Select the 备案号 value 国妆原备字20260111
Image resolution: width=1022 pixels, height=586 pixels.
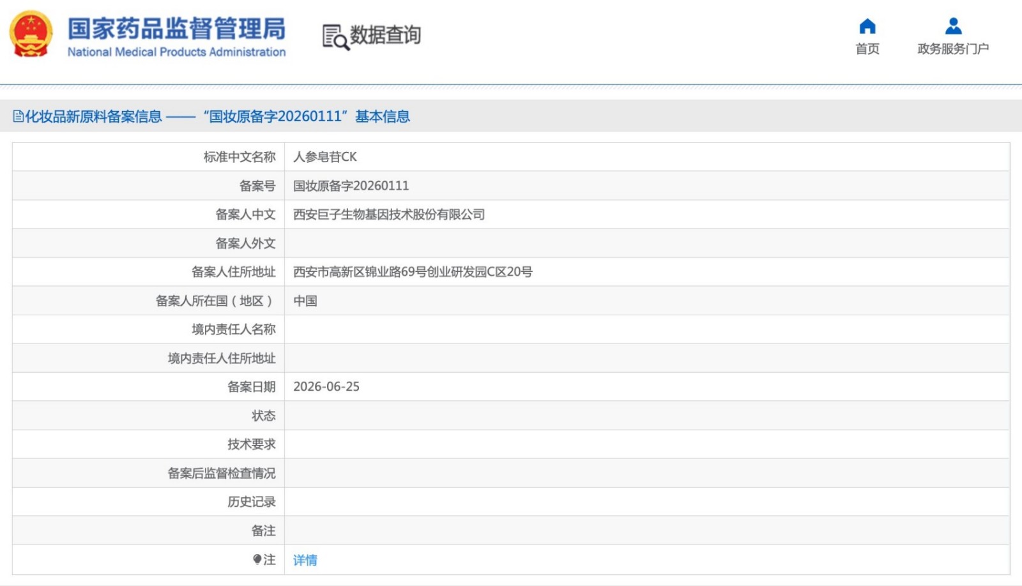pyautogui.click(x=351, y=186)
